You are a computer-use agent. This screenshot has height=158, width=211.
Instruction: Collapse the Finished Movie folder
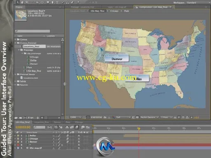click(x=15, y=74)
